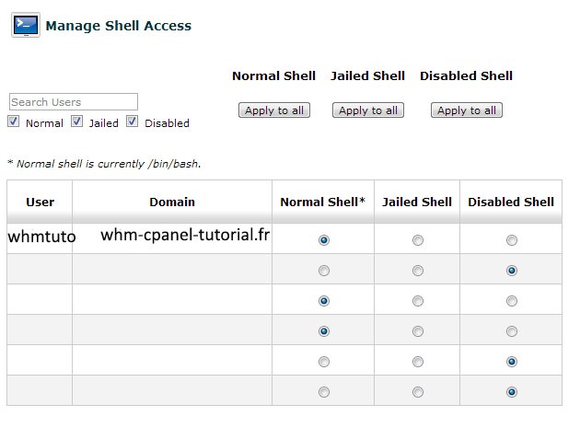Uncheck the Disabled filter checkbox

pos(132,121)
